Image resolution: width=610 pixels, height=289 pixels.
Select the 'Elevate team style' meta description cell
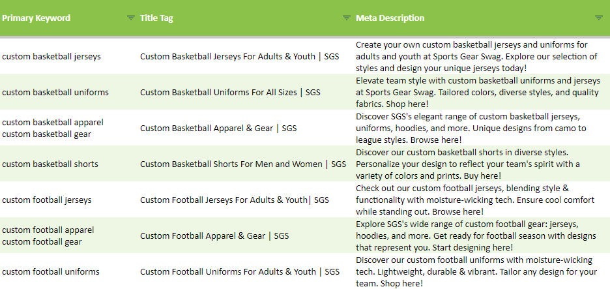tap(482, 92)
